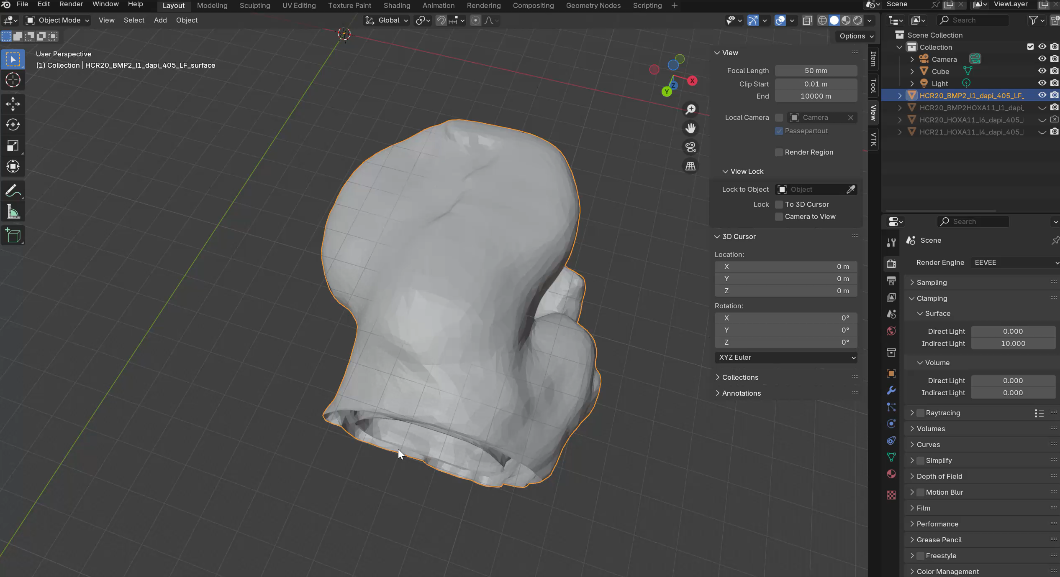Switch perspective/orthographic grid icon

[x=690, y=166]
